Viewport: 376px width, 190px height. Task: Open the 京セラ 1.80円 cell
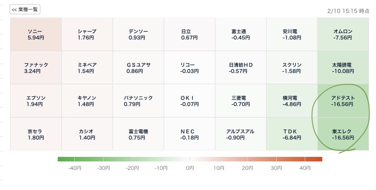pyautogui.click(x=36, y=134)
